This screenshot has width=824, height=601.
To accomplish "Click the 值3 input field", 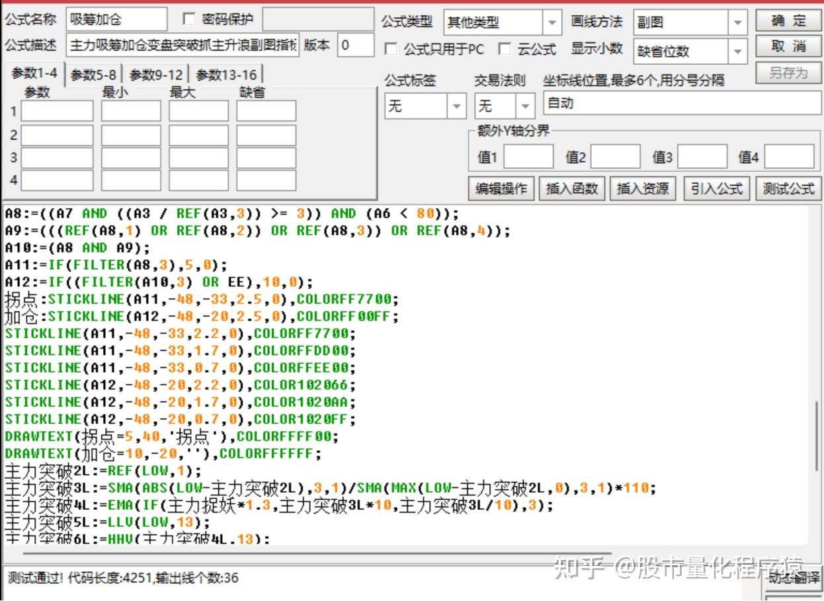I will (x=702, y=157).
